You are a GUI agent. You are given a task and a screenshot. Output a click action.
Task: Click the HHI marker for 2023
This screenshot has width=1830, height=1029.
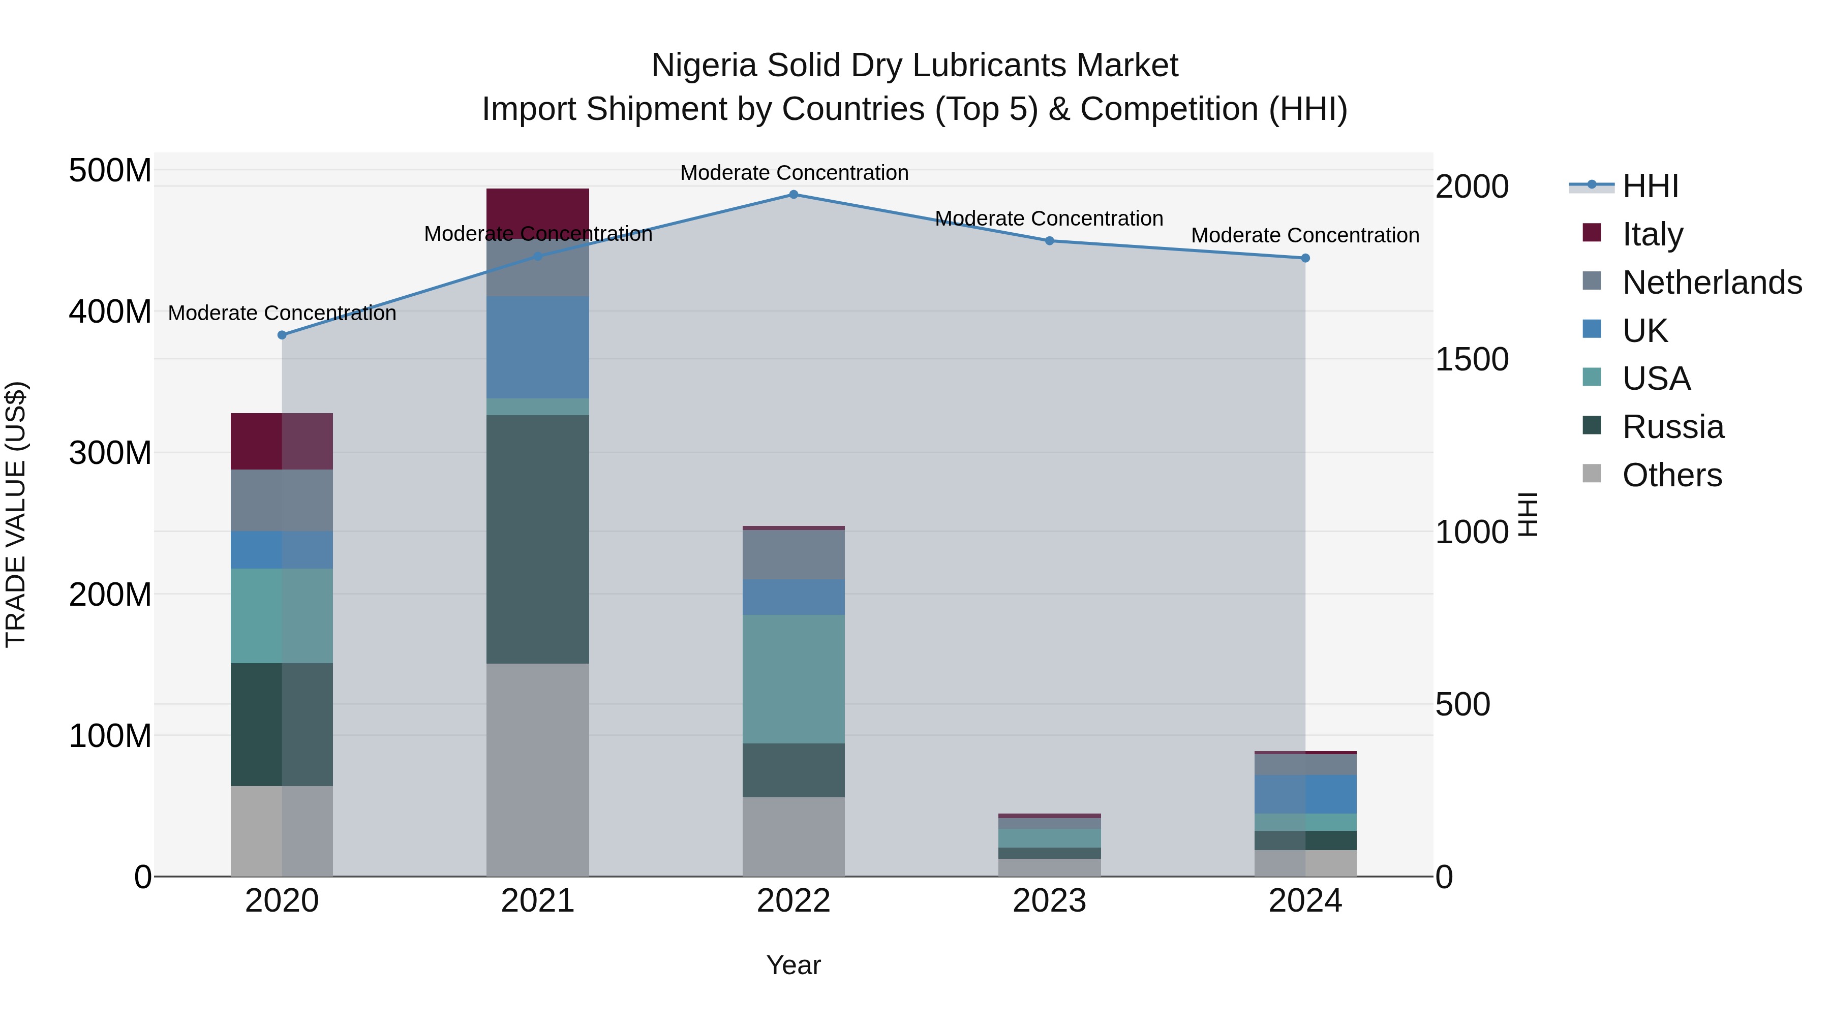(1049, 241)
